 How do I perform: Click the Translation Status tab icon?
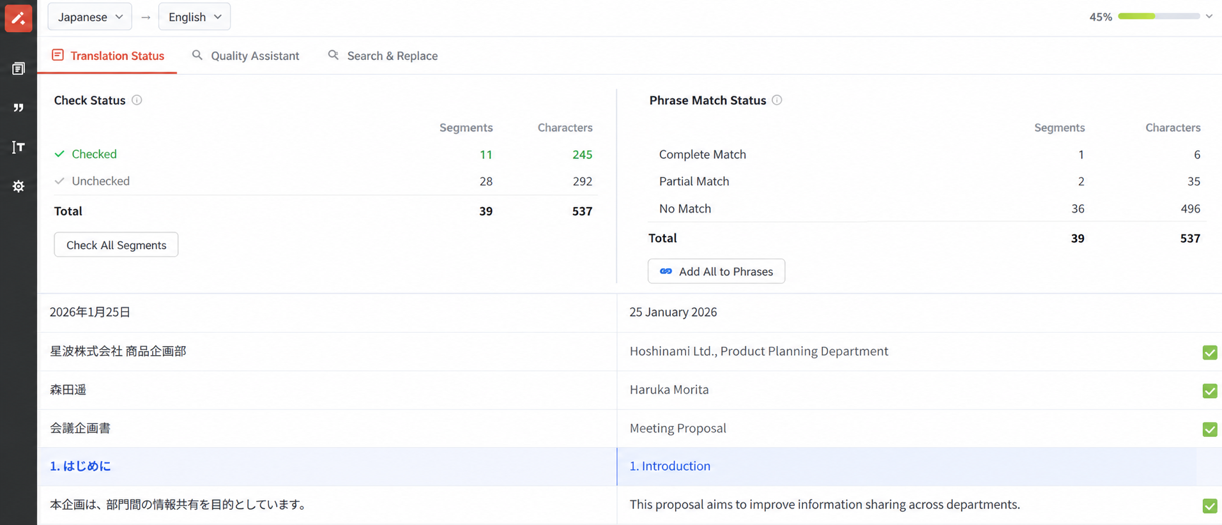pos(58,56)
